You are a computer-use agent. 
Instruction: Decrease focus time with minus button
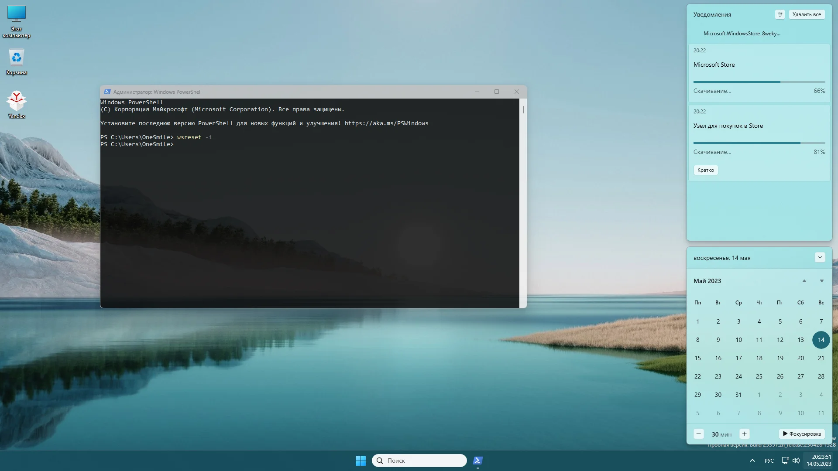point(698,434)
